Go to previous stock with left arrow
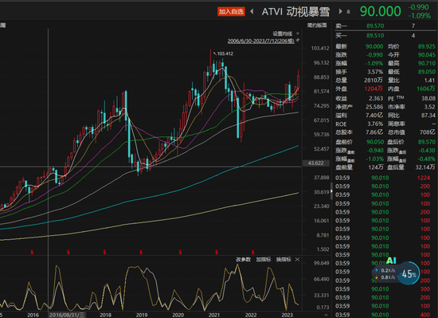Viewport: 438px width, 318px height. pyautogui.click(x=252, y=11)
